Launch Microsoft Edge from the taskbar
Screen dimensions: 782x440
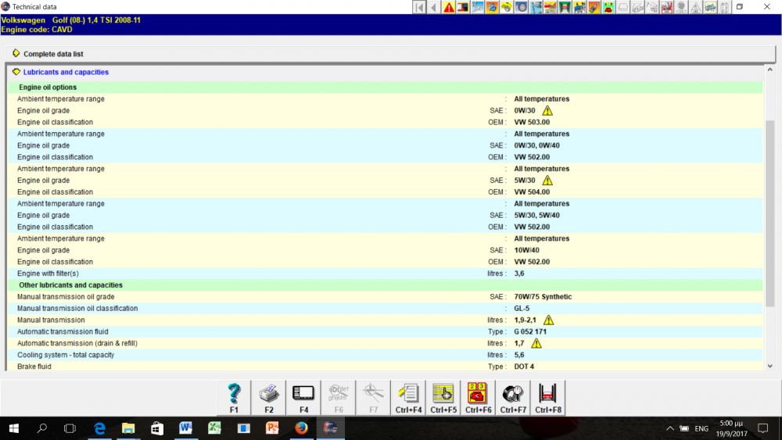[100, 428]
